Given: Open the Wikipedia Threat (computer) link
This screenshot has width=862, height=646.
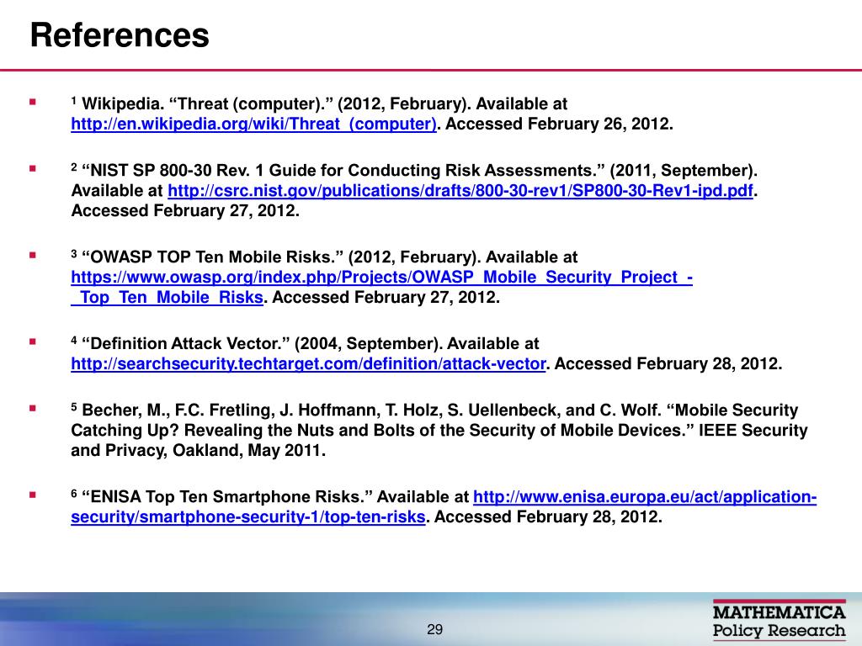Looking at the screenshot, I should [x=253, y=124].
